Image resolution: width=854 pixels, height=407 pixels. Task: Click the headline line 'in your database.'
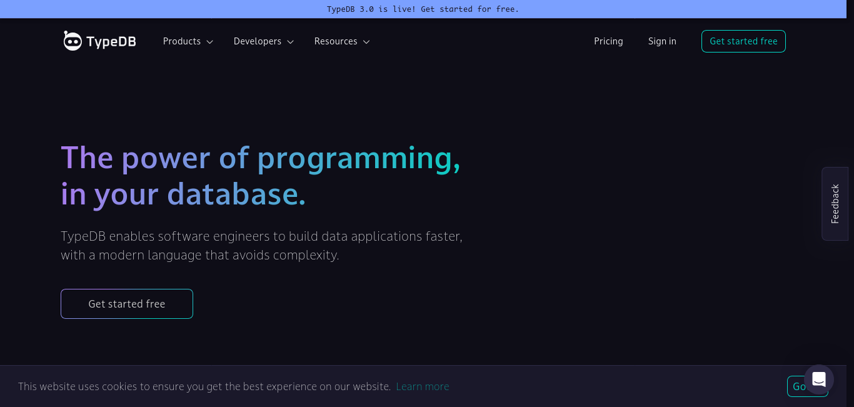[183, 194]
